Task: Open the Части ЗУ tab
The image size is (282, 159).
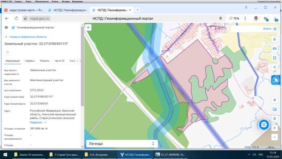Action: tap(60, 61)
